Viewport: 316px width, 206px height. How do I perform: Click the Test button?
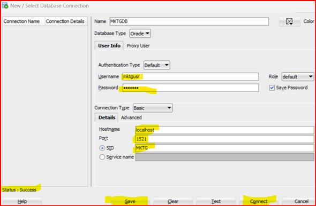[x=216, y=201]
